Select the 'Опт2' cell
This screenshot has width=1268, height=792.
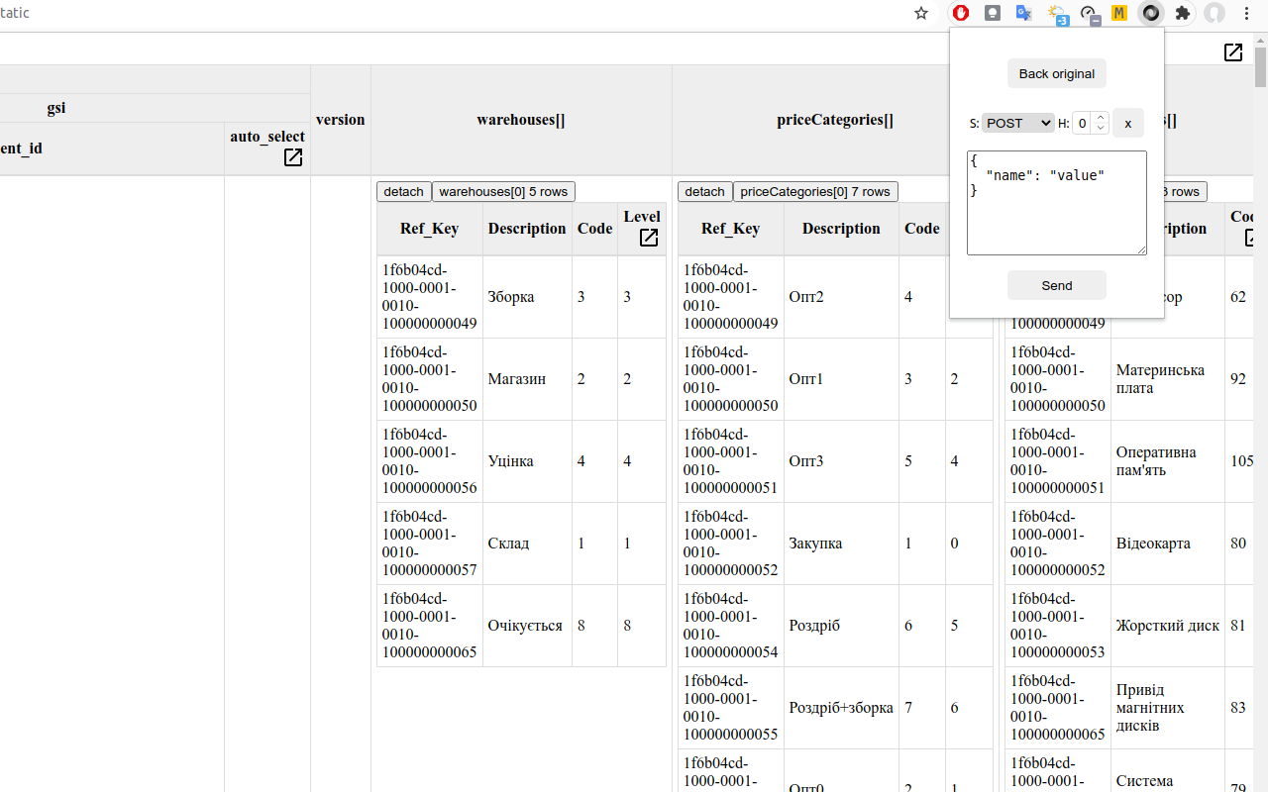tap(841, 297)
